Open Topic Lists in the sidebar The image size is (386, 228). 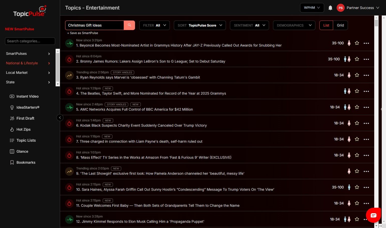tap(23, 140)
